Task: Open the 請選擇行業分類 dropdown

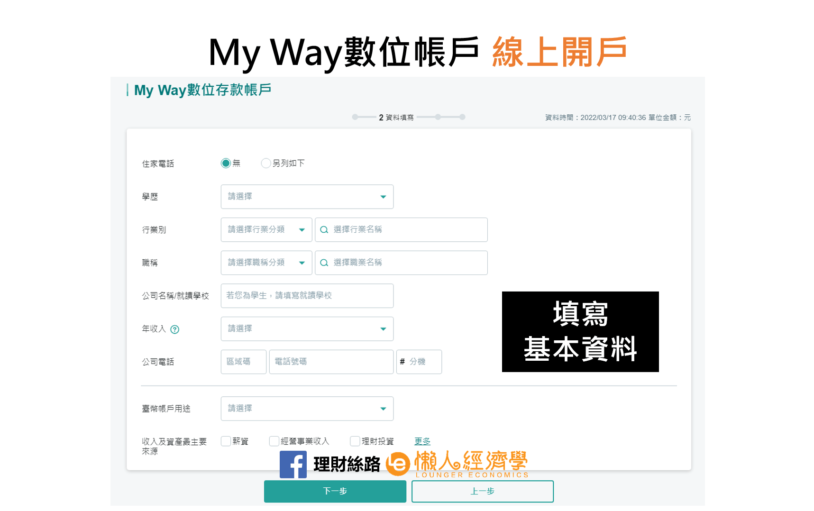Action: 266,230
